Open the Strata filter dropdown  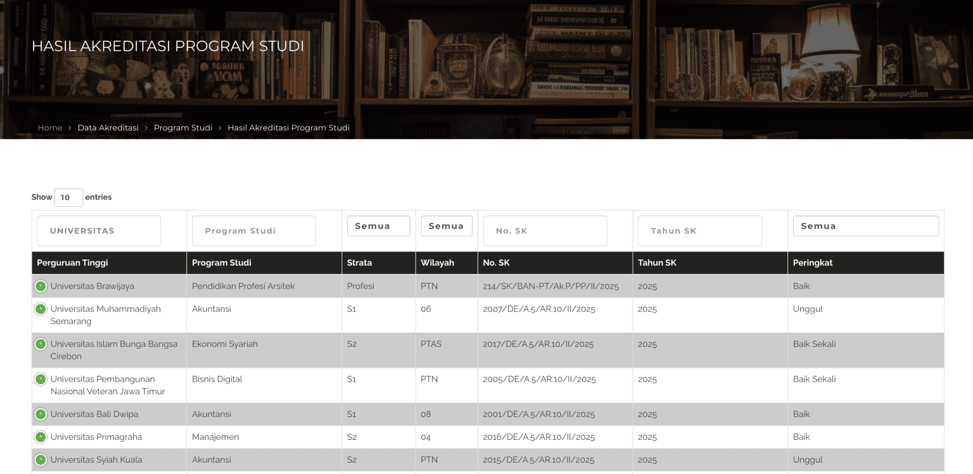(378, 226)
